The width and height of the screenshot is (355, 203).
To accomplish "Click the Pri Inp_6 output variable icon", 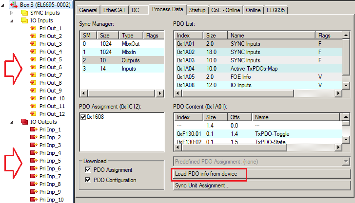I will pyautogui.click(x=34, y=168).
